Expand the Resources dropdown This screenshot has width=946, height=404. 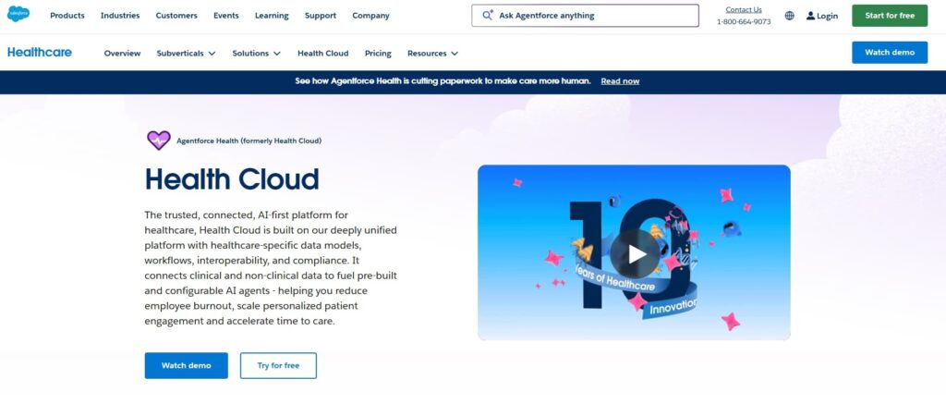point(432,53)
